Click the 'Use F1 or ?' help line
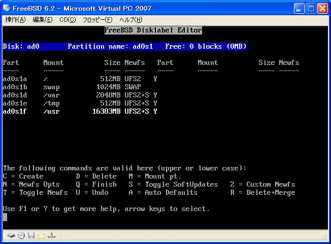The height and width of the screenshot is (244, 331). [106, 209]
